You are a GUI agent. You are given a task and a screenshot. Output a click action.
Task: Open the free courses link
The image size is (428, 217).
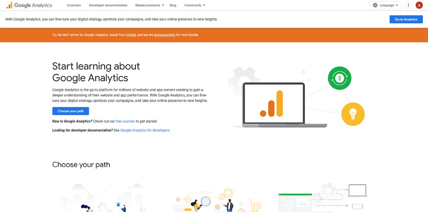point(125,121)
